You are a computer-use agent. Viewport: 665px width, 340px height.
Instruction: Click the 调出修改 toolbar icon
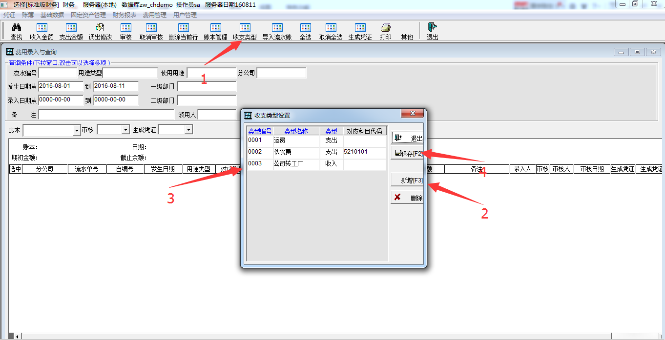coord(100,28)
